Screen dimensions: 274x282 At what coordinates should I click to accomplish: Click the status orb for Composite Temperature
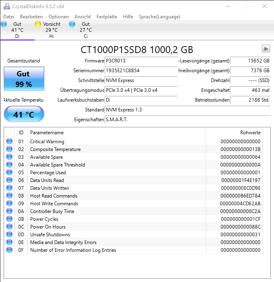pyautogui.click(x=9, y=149)
